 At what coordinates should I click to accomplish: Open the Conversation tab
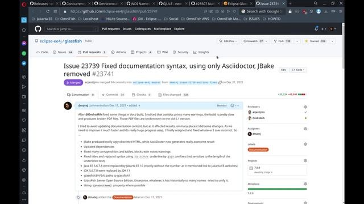click(x=81, y=95)
